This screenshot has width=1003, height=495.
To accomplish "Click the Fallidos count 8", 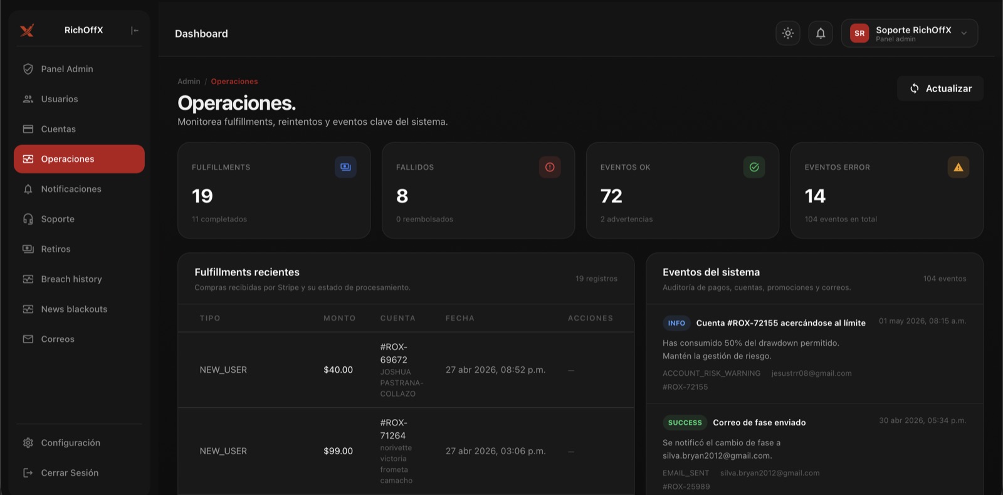I will pos(402,196).
